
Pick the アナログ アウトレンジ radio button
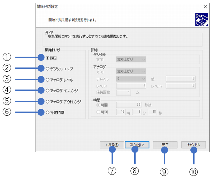[47, 101]
